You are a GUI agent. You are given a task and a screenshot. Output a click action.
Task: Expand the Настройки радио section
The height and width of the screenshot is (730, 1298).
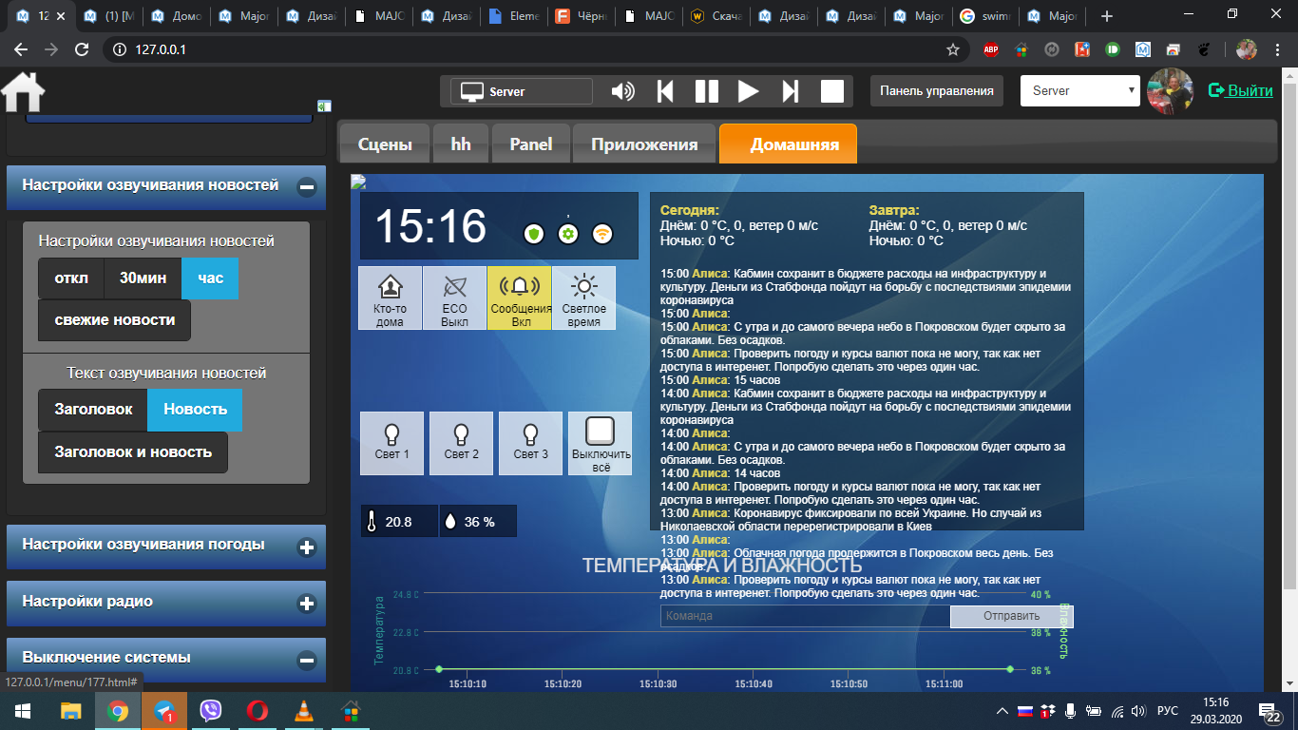[x=306, y=603]
